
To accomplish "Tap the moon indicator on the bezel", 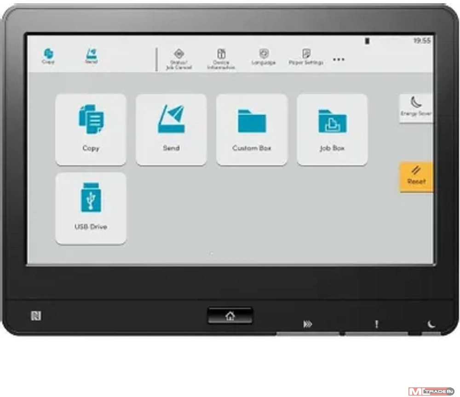I will (431, 324).
